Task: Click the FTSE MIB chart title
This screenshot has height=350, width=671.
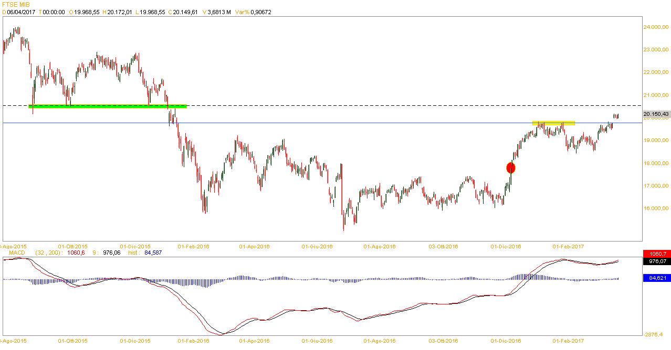Action: [x=16, y=4]
